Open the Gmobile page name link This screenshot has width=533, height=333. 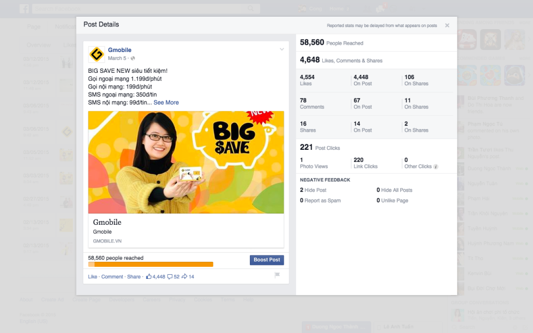(x=120, y=50)
